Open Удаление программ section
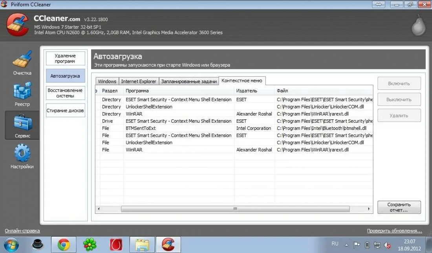This screenshot has width=432, height=253. tap(65, 58)
